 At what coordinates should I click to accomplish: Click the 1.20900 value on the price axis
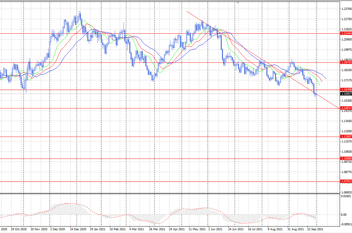346,39
